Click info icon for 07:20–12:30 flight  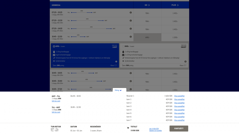tap(131, 21)
